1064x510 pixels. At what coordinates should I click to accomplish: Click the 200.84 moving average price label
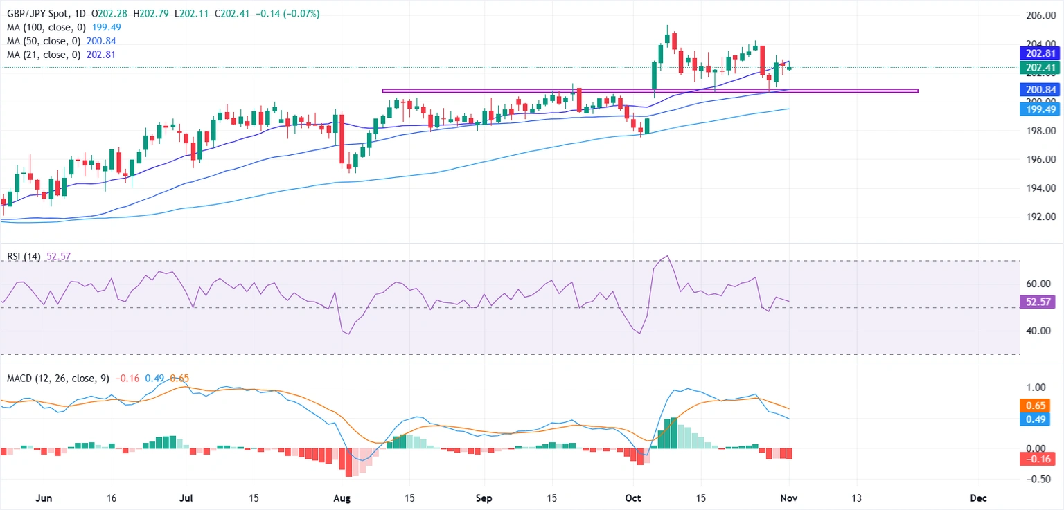1040,89
